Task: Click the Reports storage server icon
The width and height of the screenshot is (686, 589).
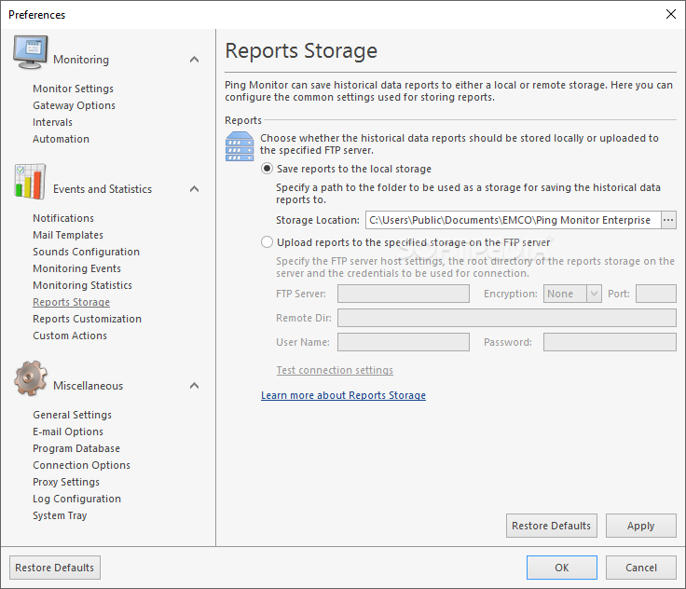Action: click(240, 146)
